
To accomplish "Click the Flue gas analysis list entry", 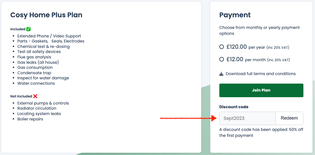I will [x=34, y=57].
